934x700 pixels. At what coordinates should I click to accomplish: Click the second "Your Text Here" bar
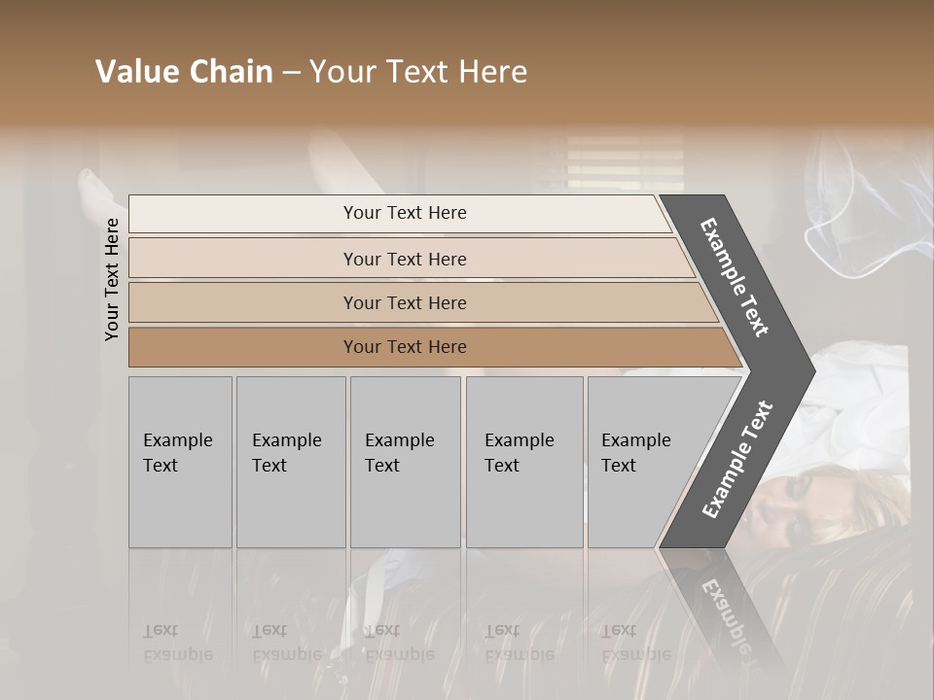click(405, 259)
